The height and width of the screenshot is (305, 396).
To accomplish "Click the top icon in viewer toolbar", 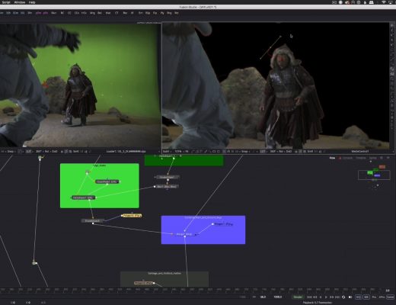I will [392, 25].
